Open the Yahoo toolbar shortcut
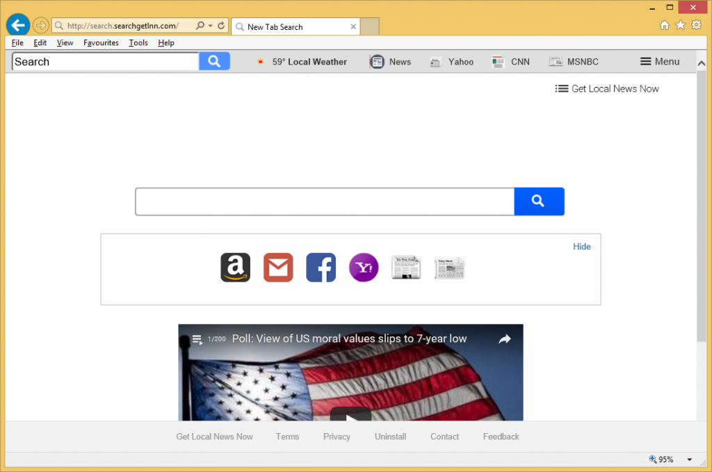The width and height of the screenshot is (712, 472). tap(451, 62)
